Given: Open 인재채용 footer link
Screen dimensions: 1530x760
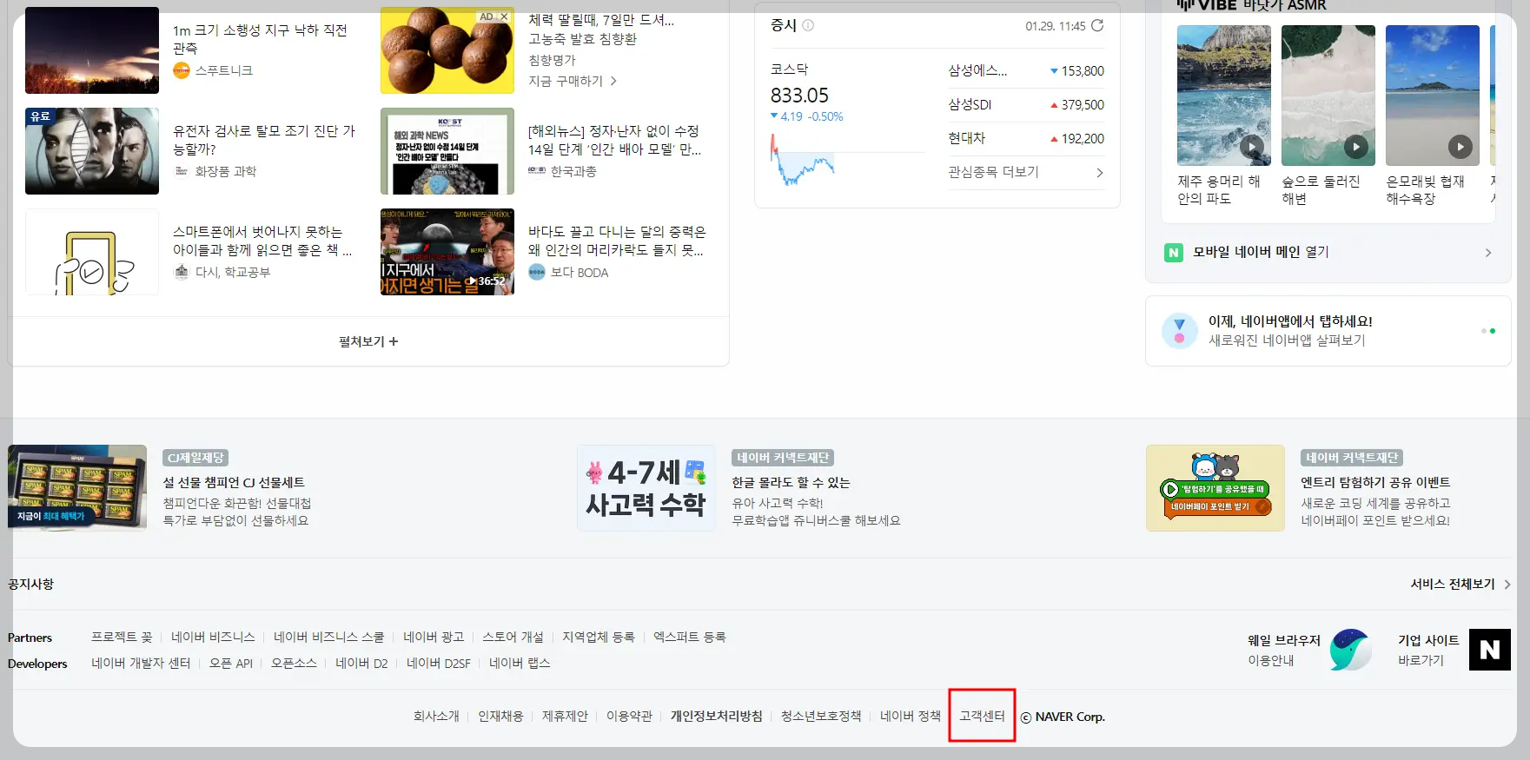Looking at the screenshot, I should [500, 717].
